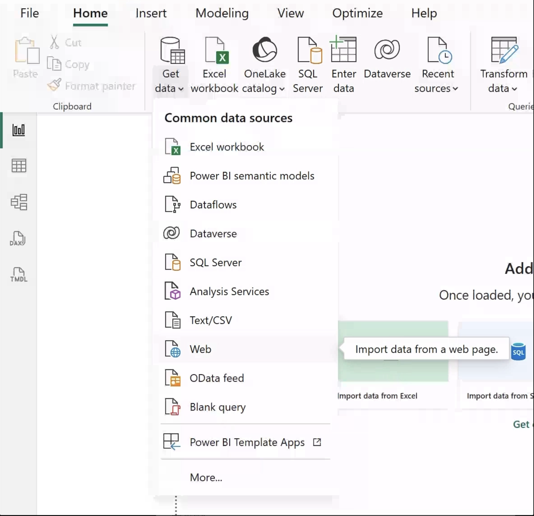Select Analysis Services data source
The width and height of the screenshot is (534, 516).
(x=245, y=291)
